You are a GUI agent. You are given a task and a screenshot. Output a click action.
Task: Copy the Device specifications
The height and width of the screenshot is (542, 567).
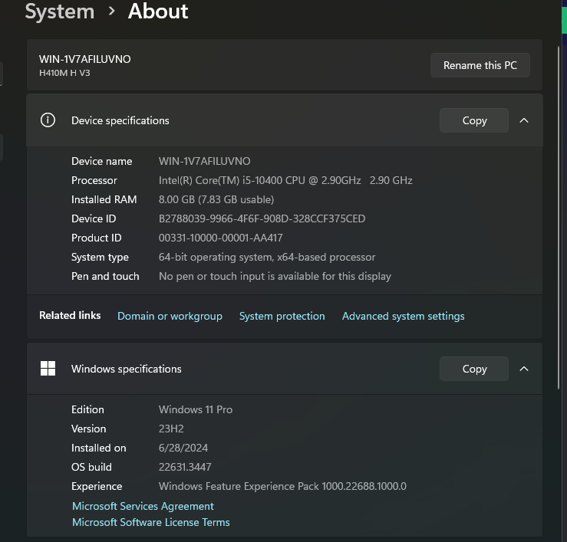(474, 120)
